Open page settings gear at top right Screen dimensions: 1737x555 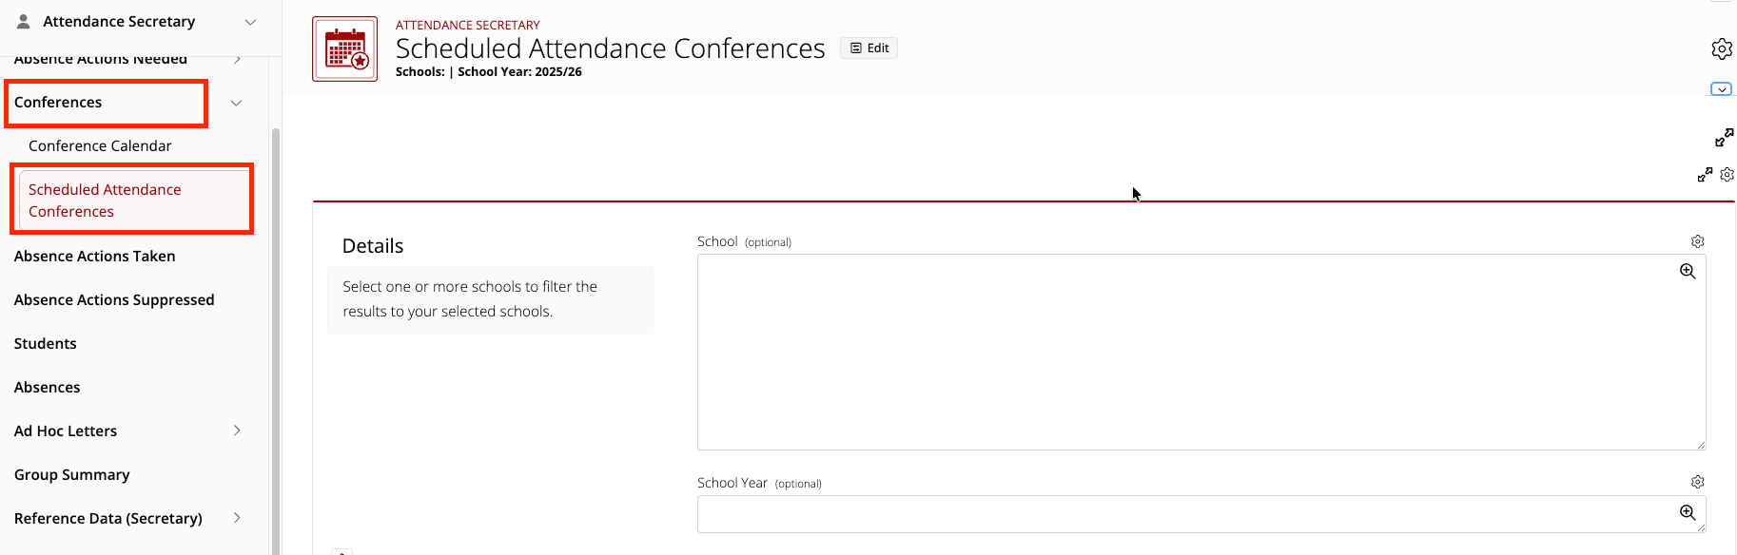[x=1722, y=48]
